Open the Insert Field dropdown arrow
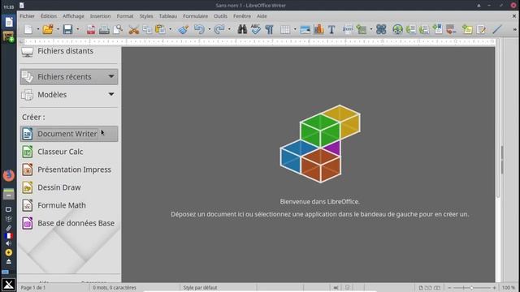Image resolution: width=520 pixels, height=292 pixels. 371,29
